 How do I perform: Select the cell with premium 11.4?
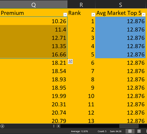click(x=33, y=29)
